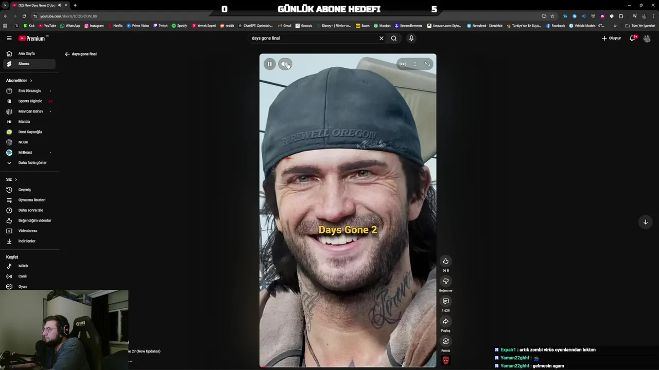659x370 pixels.
Task: Reload the page in Chrome
Action: (x=24, y=16)
